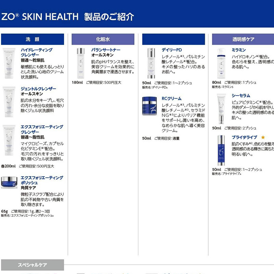The image size is (274, 274).
Task: Open the ミラミン product title
Action: click(x=238, y=50)
